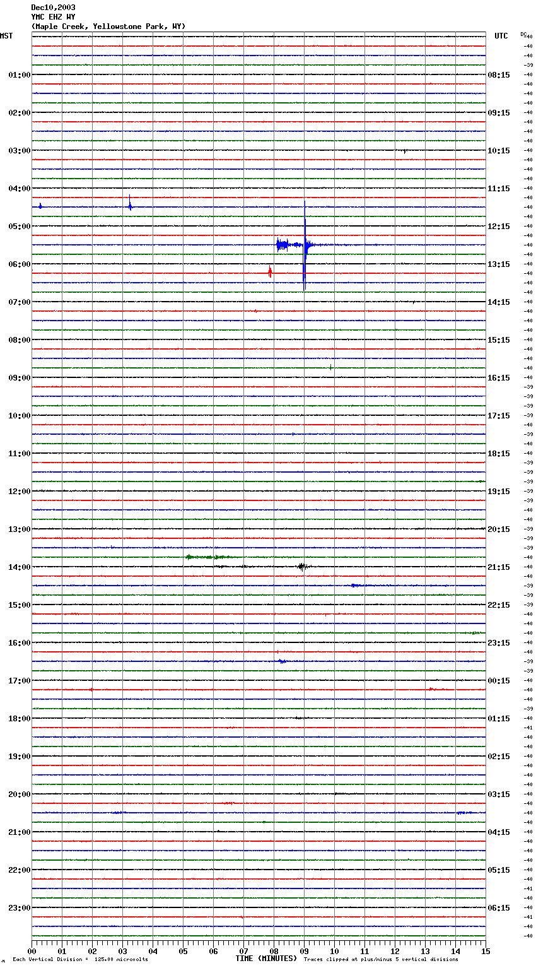Viewport: 536px width, 968px height.
Task: Select the 20:00 MST time label
Action: tap(19, 794)
